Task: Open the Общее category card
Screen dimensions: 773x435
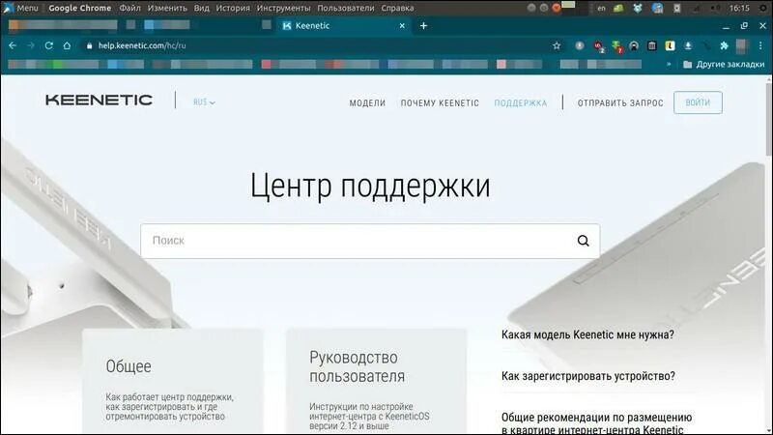Action: click(173, 381)
